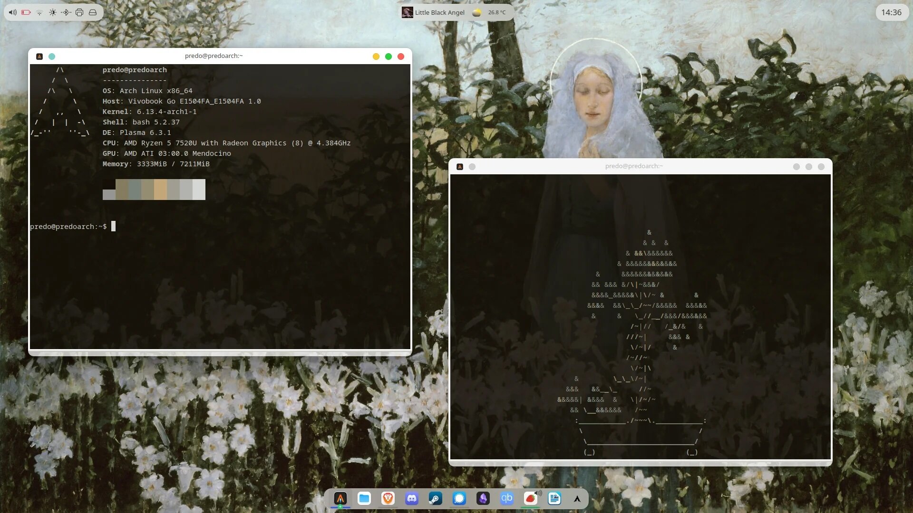The image size is (913, 513).
Task: Click the Little Black Angel album art
Action: (x=407, y=12)
